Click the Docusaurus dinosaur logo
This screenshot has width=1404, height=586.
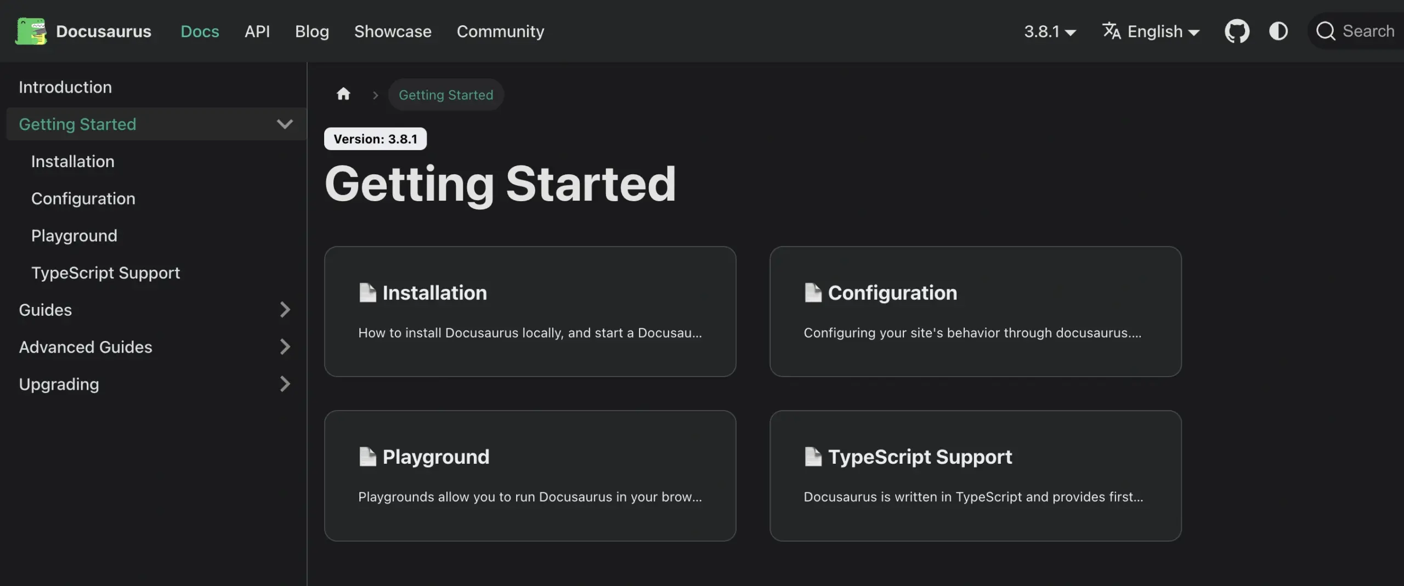click(31, 31)
